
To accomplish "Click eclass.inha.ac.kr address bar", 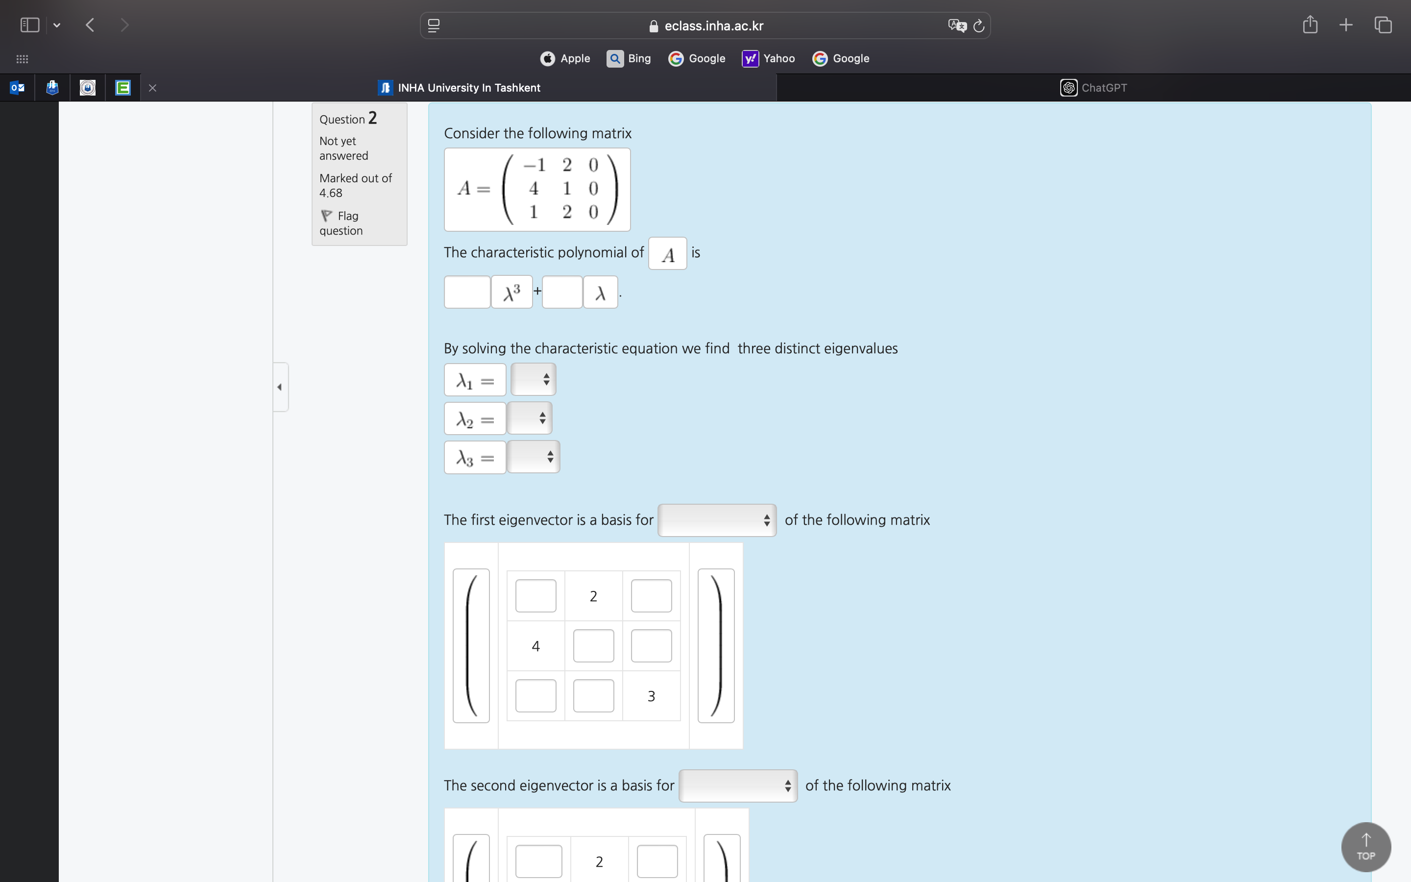I will click(x=705, y=25).
